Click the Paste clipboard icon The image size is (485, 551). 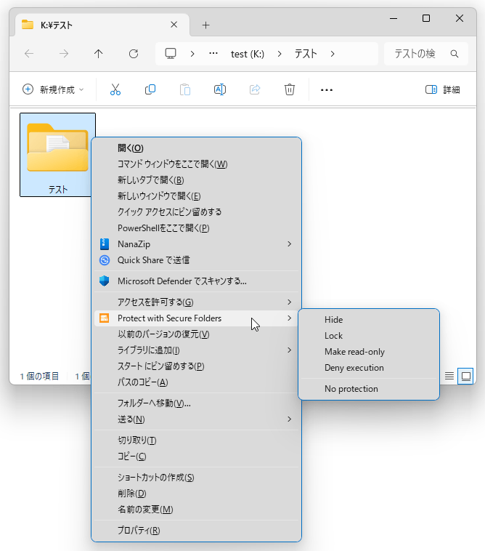pos(185,89)
